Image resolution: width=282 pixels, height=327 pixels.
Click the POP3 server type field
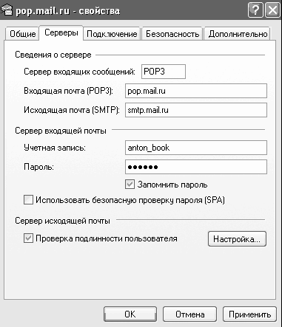(164, 72)
